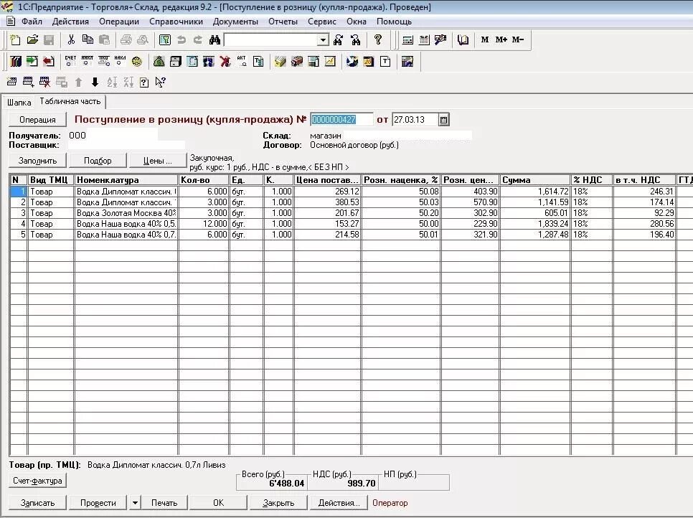Open the date picker calendar button
The image size is (693, 518).
[443, 120]
